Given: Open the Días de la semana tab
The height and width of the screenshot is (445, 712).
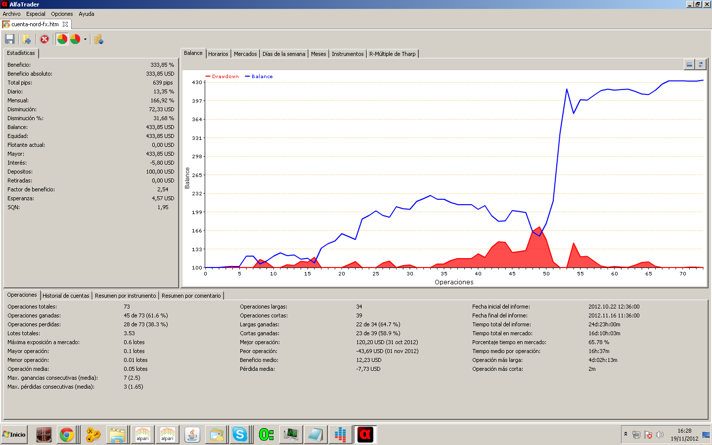Looking at the screenshot, I should 284,54.
